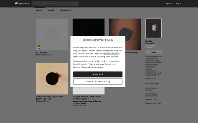This screenshot has height=123, width=198.
Task: Click the Accept all button
Action: click(98, 74)
